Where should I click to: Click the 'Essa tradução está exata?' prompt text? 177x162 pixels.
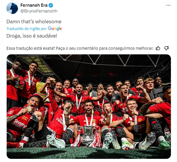tap(31, 48)
